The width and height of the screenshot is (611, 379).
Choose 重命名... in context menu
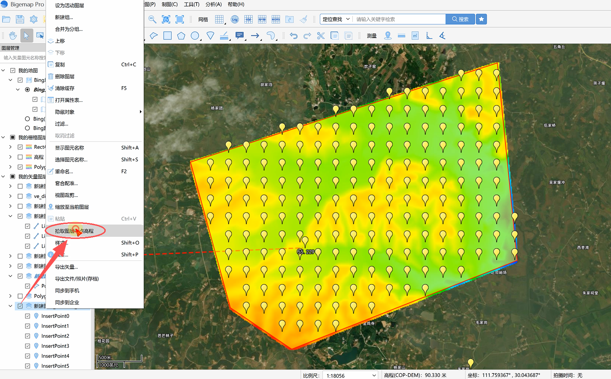coord(95,171)
